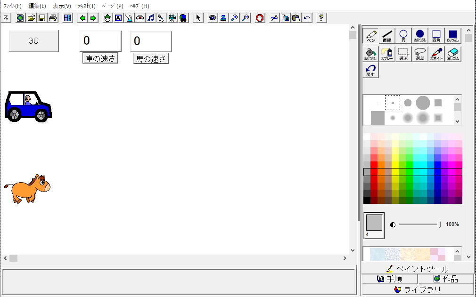Toggle the rectangle (四角) outline tool
The height and width of the screenshot is (297, 476).
point(436,36)
